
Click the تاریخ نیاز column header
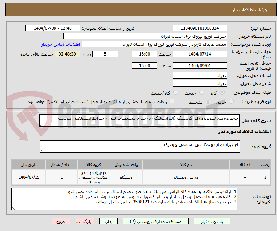[x=29, y=165]
